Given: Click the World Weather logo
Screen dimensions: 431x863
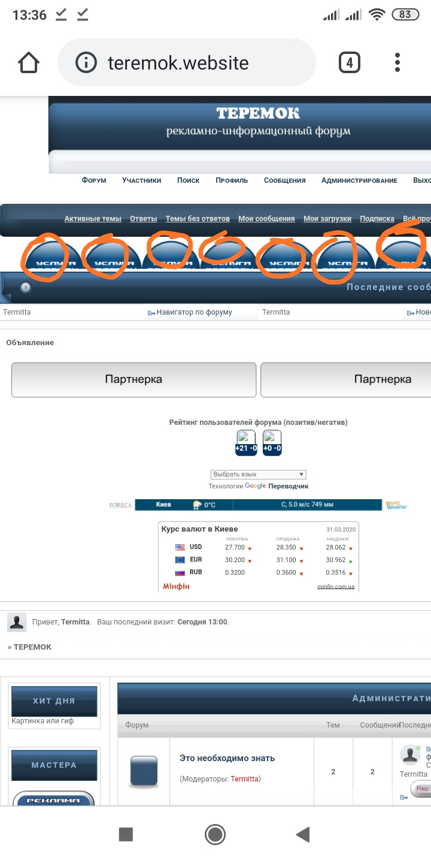Looking at the screenshot, I should pyautogui.click(x=396, y=505).
